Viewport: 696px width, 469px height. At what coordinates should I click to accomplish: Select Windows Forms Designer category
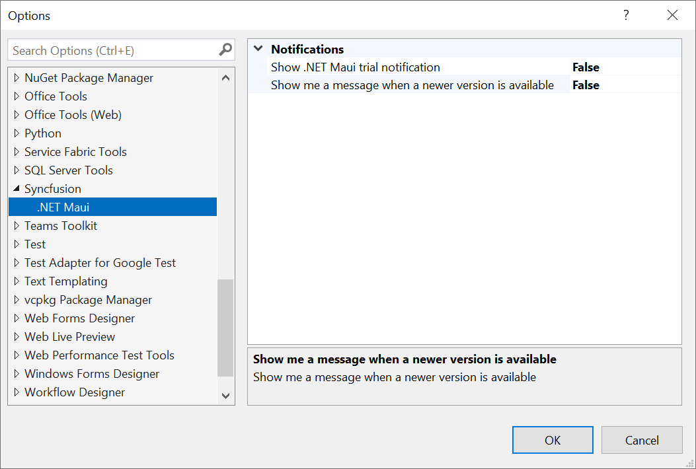92,374
